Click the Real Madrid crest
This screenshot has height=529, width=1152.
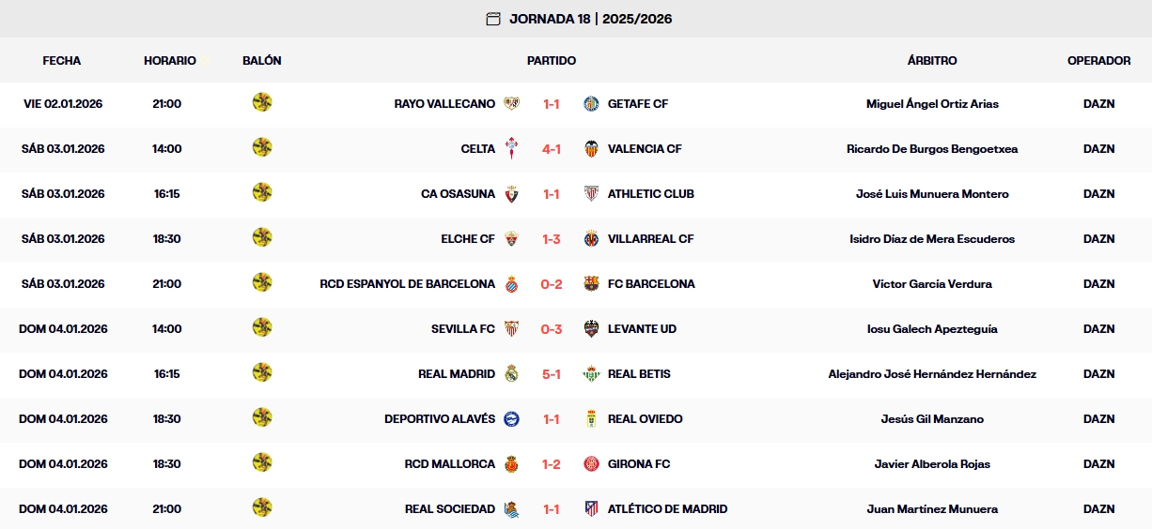(x=511, y=374)
